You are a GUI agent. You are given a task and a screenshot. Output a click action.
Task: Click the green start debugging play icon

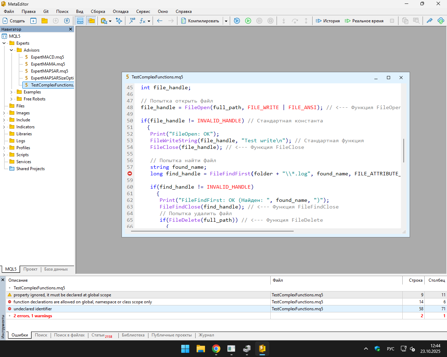(248, 21)
